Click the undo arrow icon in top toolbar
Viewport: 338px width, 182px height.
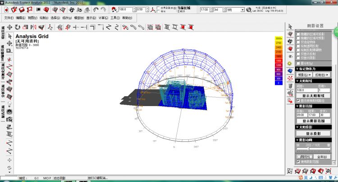click(96, 9)
